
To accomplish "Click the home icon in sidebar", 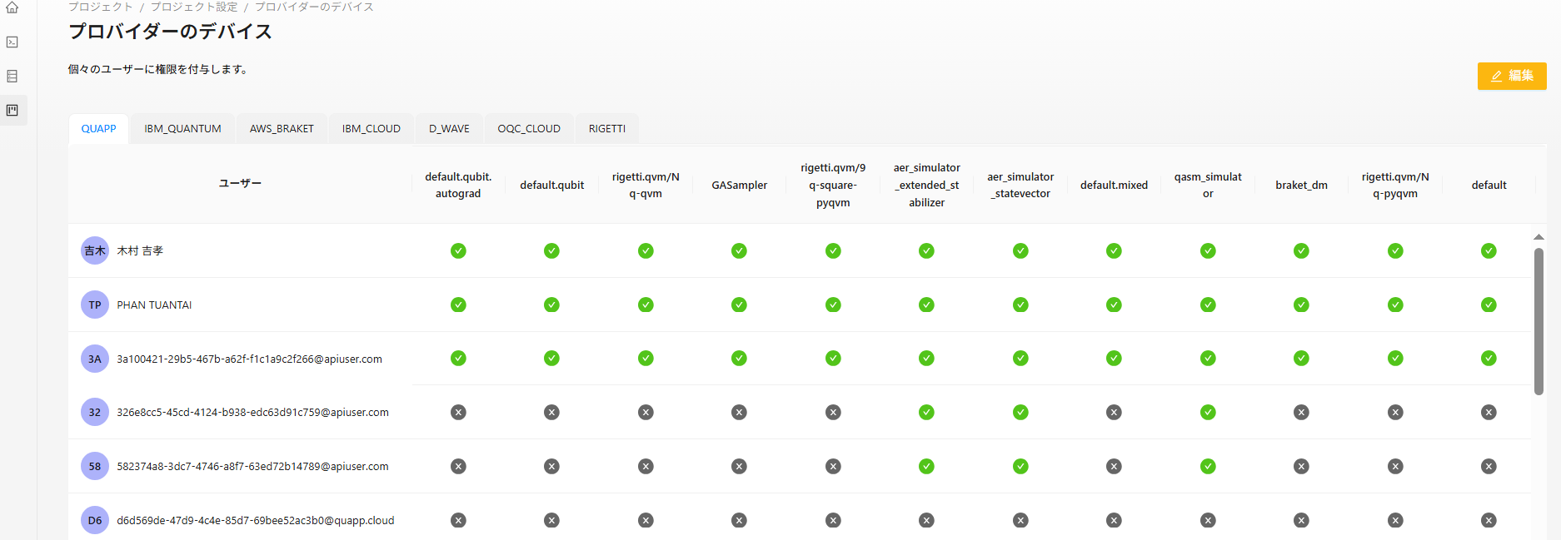I will [12, 7].
